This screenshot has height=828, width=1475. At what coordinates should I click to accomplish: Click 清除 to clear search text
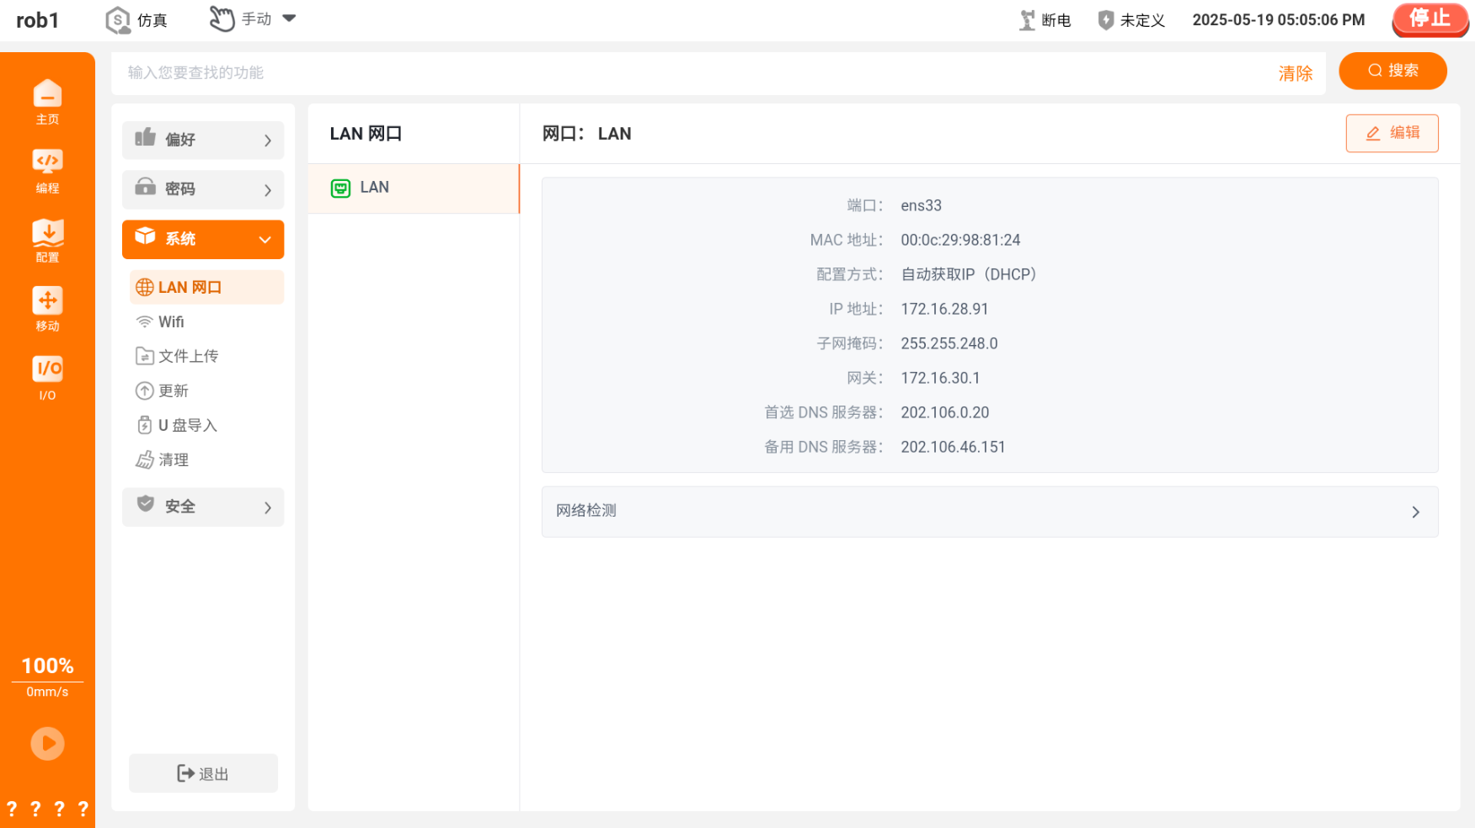(x=1295, y=73)
